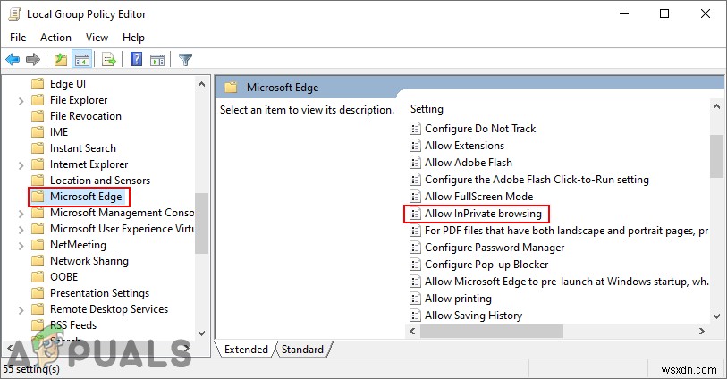The width and height of the screenshot is (727, 379).
Task: Click the policy icon beside Allow Extensions
Action: (x=415, y=146)
